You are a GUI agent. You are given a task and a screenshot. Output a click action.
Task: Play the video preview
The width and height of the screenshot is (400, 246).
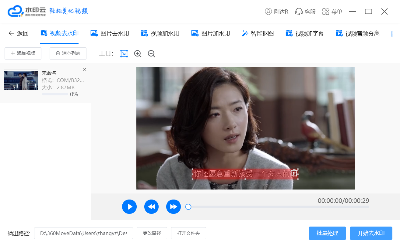[129, 207]
